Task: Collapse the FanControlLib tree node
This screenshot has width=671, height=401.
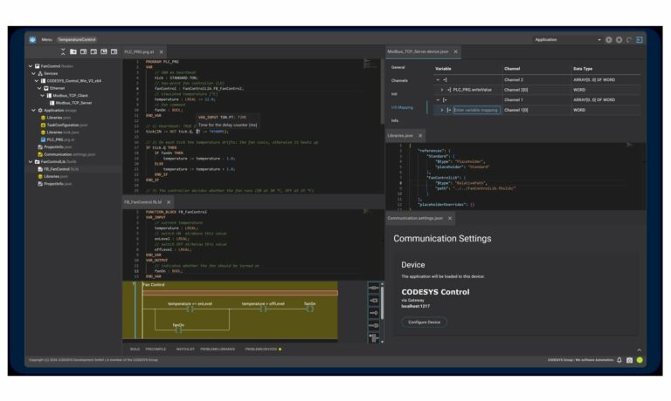Action: (x=31, y=162)
